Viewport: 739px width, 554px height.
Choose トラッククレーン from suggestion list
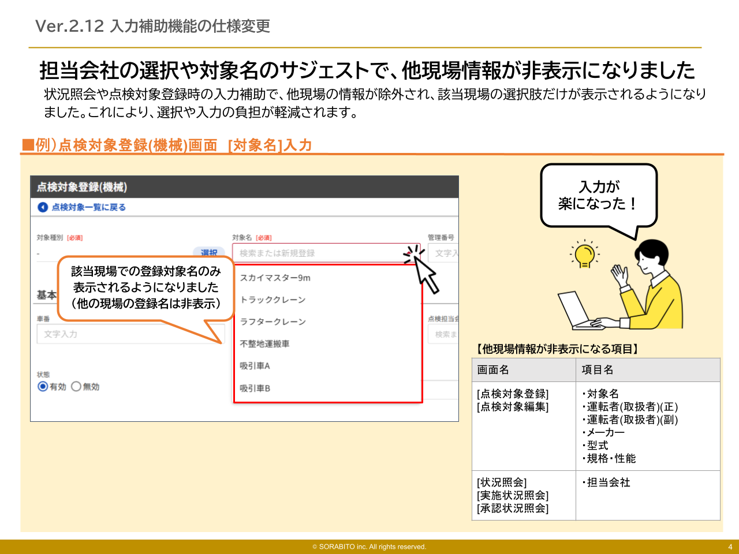[x=273, y=300]
